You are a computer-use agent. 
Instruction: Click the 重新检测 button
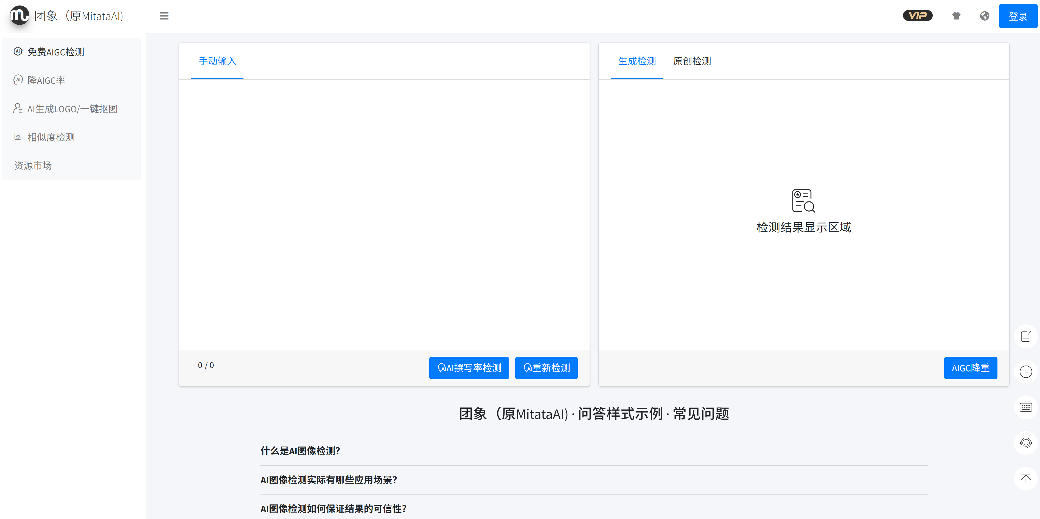546,368
